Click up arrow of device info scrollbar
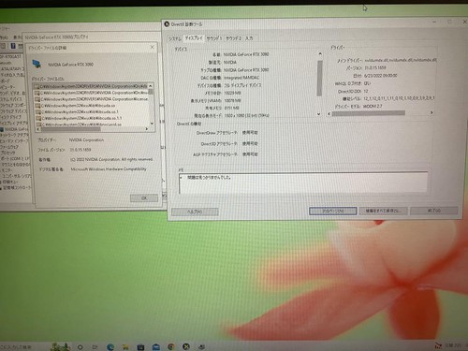 pos(320,54)
